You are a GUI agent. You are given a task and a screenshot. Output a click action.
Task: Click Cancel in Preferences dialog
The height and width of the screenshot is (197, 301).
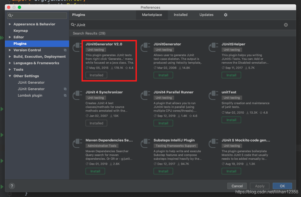point(237,186)
